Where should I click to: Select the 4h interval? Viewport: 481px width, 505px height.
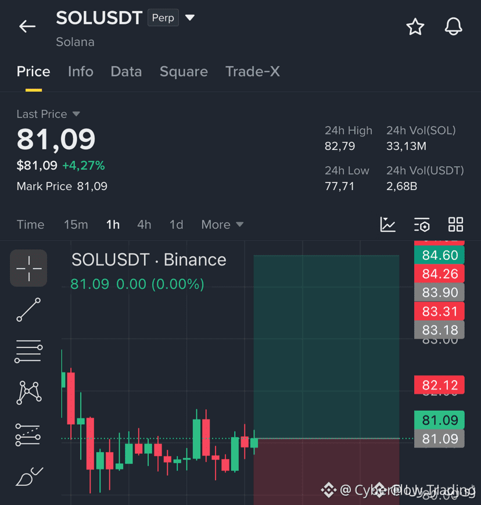pos(144,224)
